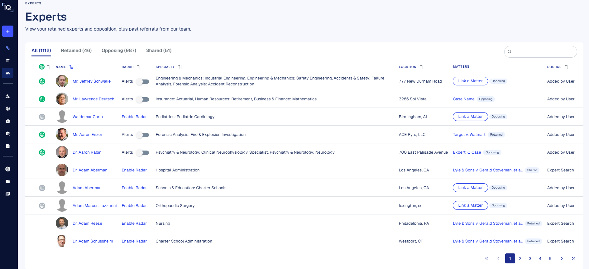Screen dimensions: 589x269
Task: Click the bank building icon in sidebar
Action: (x=8, y=60)
